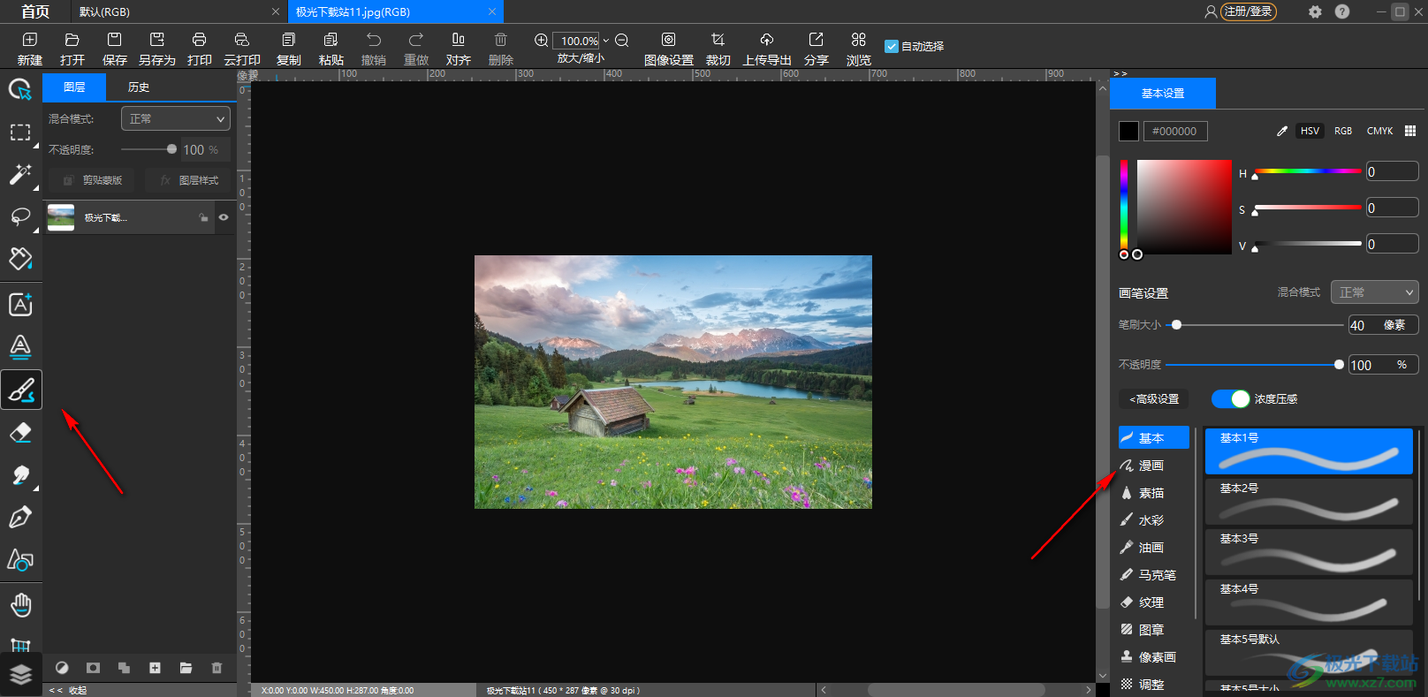Toggle the lock on 极光下载 layer
Viewport: 1428px width, 697px height.
point(204,217)
